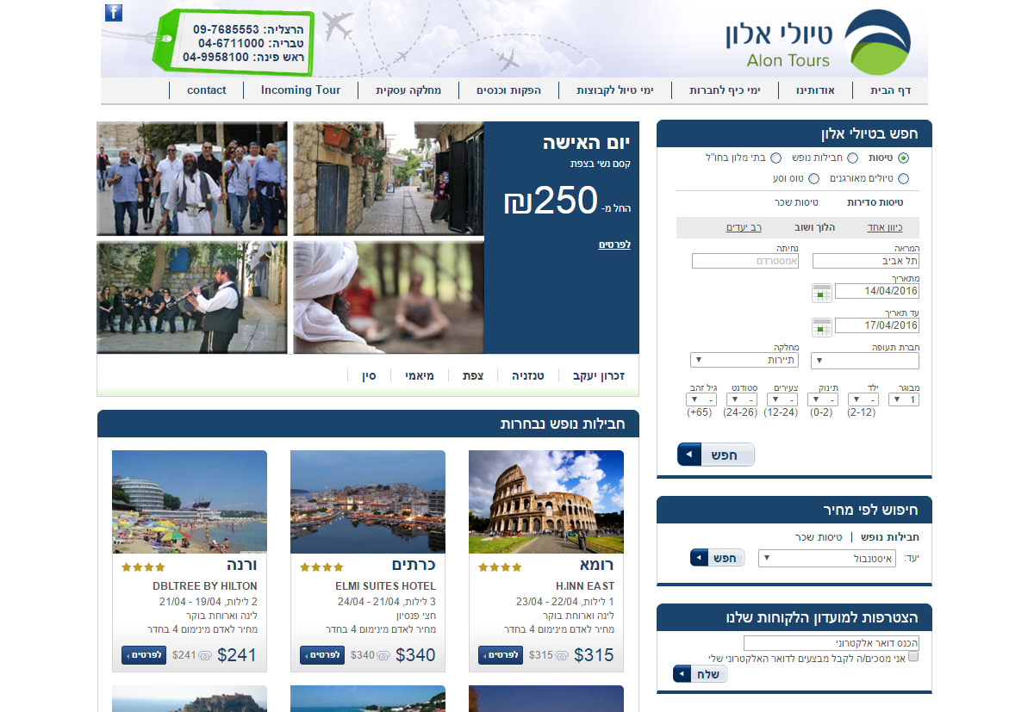
Task: Click the Alon Tours logo
Action: [x=819, y=40]
